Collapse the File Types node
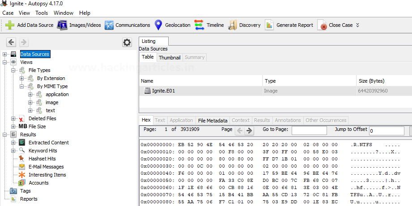Image resolution: width=412 pixels, height=206 pixels. coord(13,70)
